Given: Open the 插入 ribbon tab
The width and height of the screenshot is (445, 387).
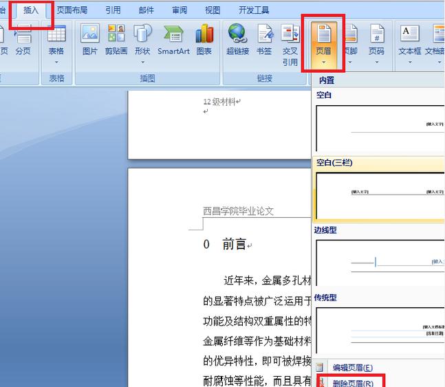Looking at the screenshot, I should tap(31, 10).
